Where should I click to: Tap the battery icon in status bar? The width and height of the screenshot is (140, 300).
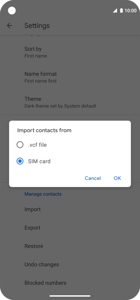[121, 10]
